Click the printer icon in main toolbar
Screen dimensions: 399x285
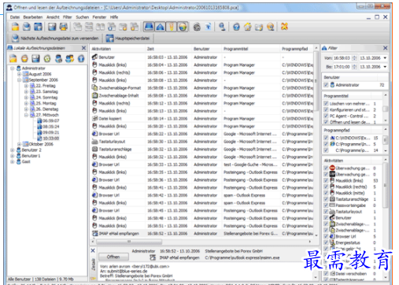pos(63,27)
